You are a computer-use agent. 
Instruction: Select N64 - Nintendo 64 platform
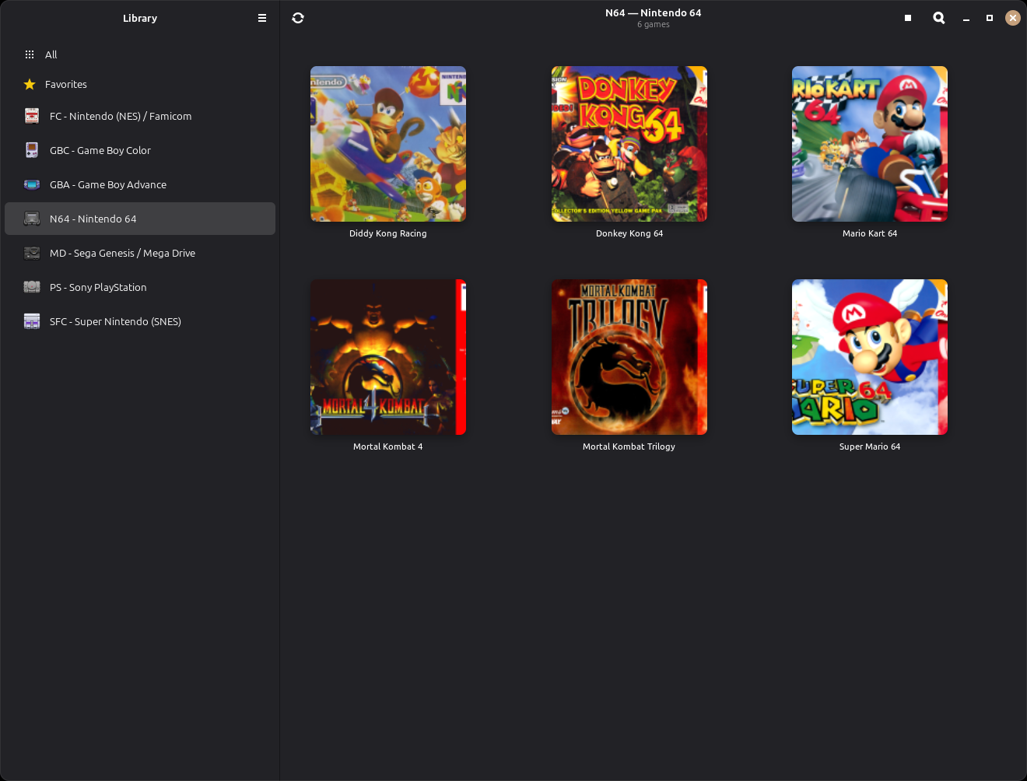tap(140, 219)
